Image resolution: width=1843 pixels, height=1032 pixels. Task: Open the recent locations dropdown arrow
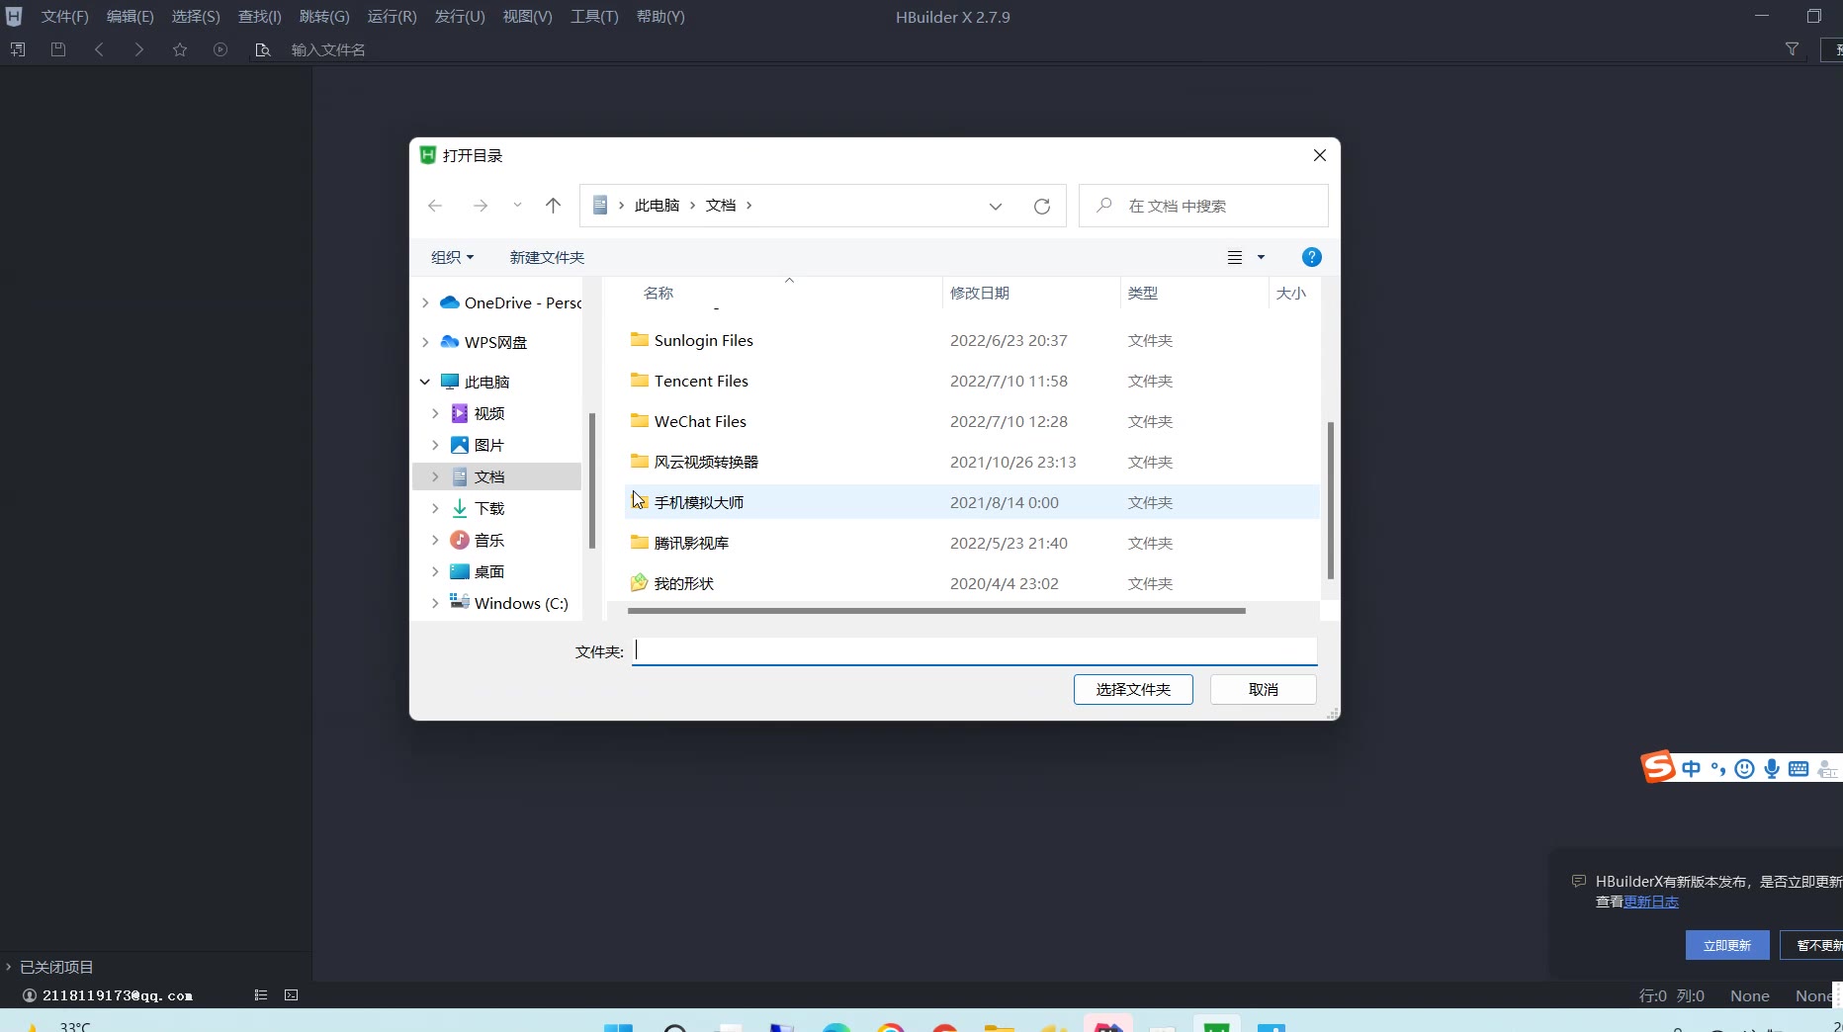click(x=517, y=206)
